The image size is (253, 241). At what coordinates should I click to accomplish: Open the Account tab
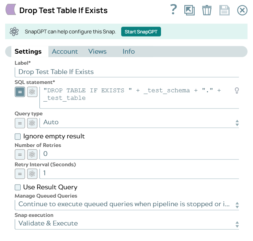pos(65,51)
